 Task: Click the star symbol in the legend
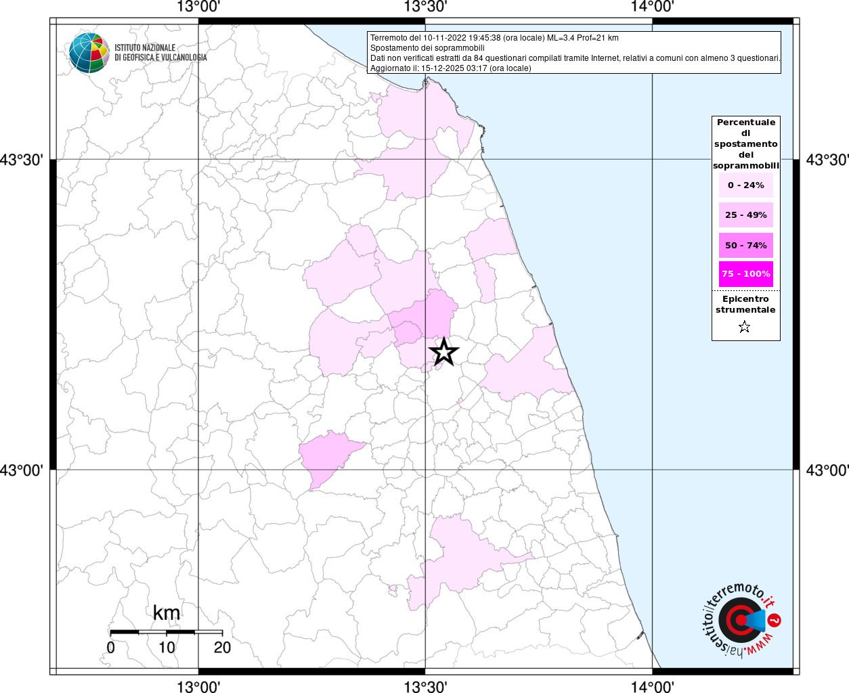point(744,328)
